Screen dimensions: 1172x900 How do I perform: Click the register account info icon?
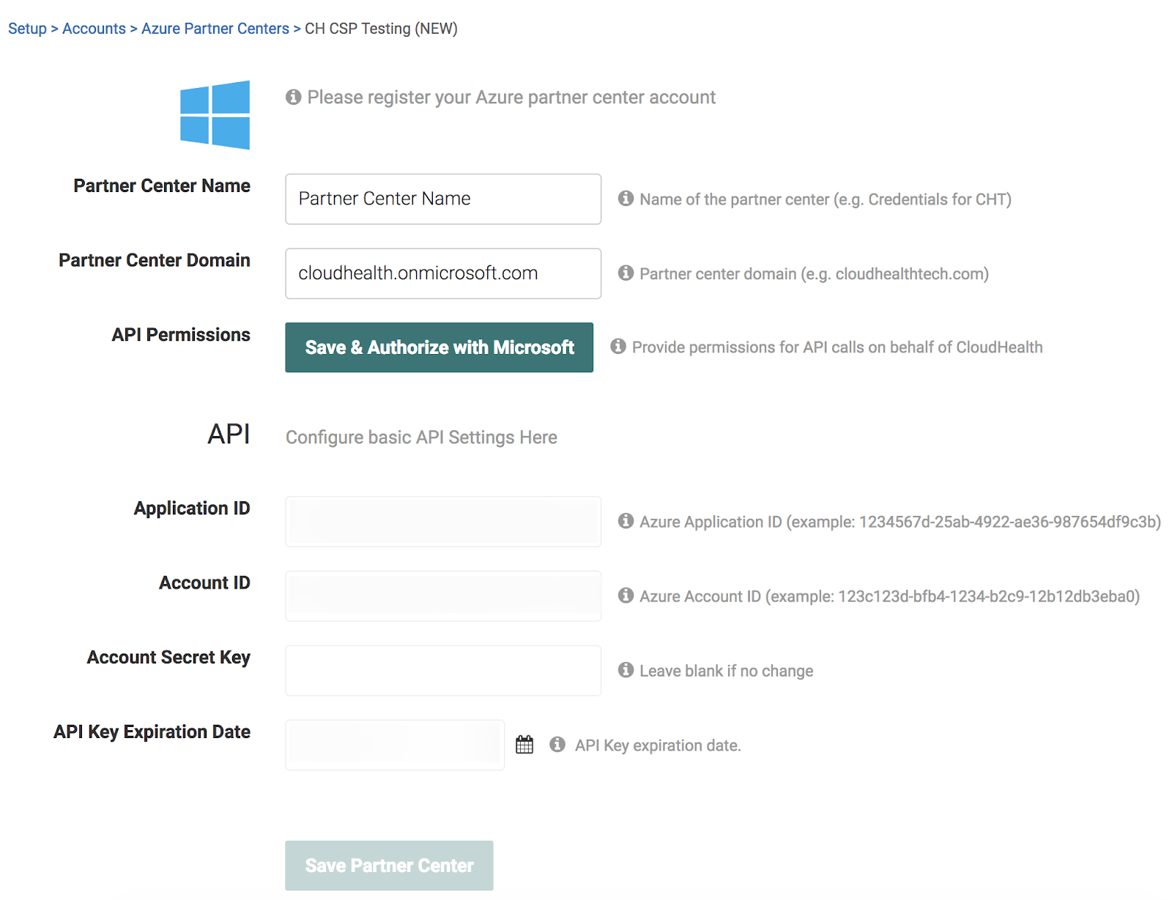(293, 96)
